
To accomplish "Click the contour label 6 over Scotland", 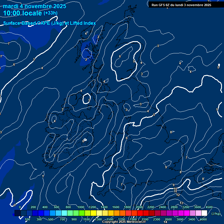I will tap(120, 56).
